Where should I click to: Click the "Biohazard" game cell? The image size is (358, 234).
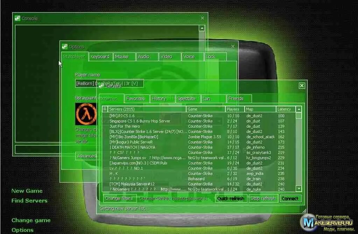tap(196, 179)
